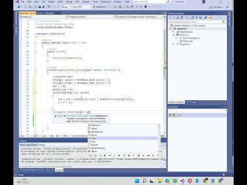The image size is (247, 185).
Task: Select Form1.Designer.cs in Solution Explorer
Action: (x=191, y=38)
